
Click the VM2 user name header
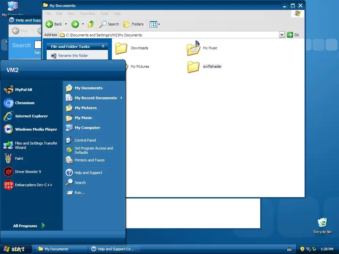point(13,70)
